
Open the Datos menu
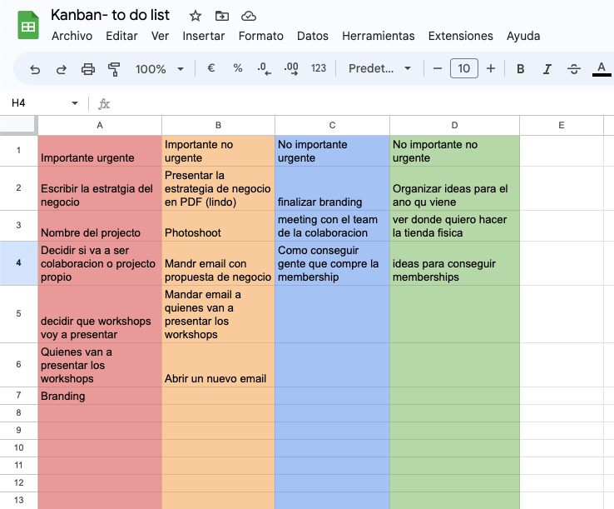pyautogui.click(x=313, y=36)
